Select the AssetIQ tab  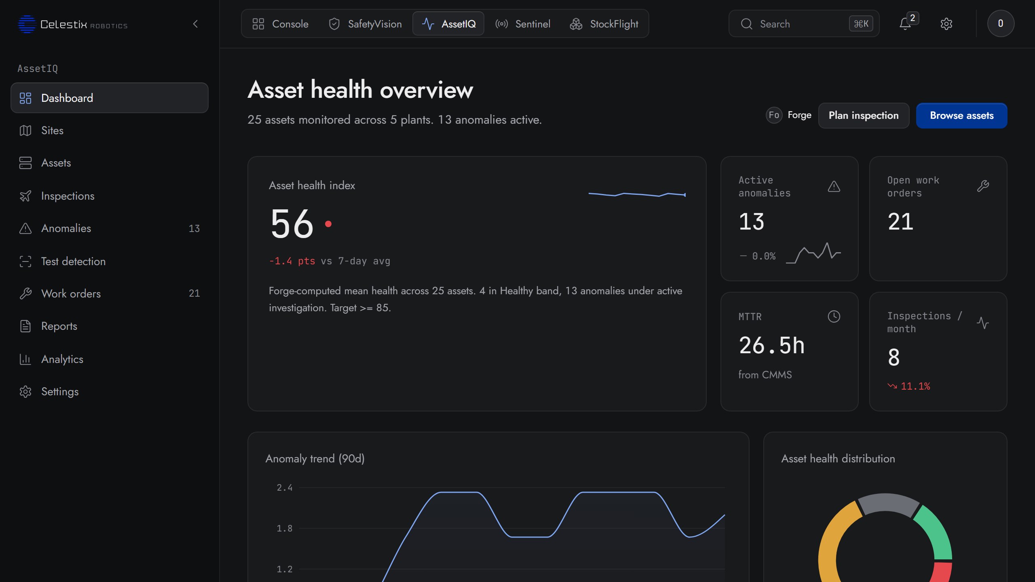point(448,24)
